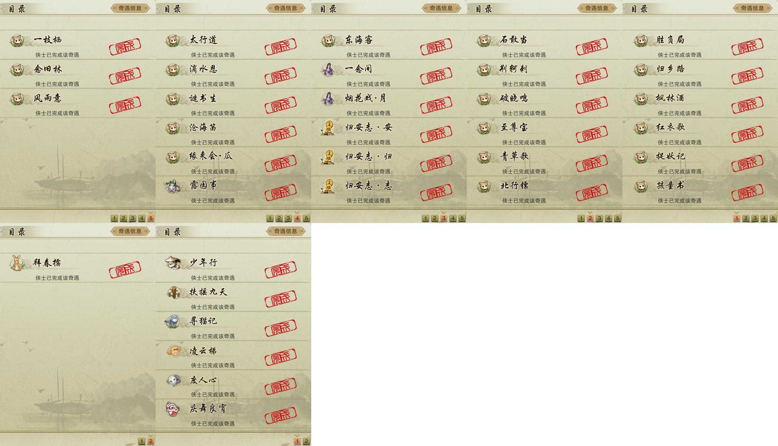Open 奇遇信息 above the 少年行 list
This screenshot has width=778, height=446.
coord(286,231)
